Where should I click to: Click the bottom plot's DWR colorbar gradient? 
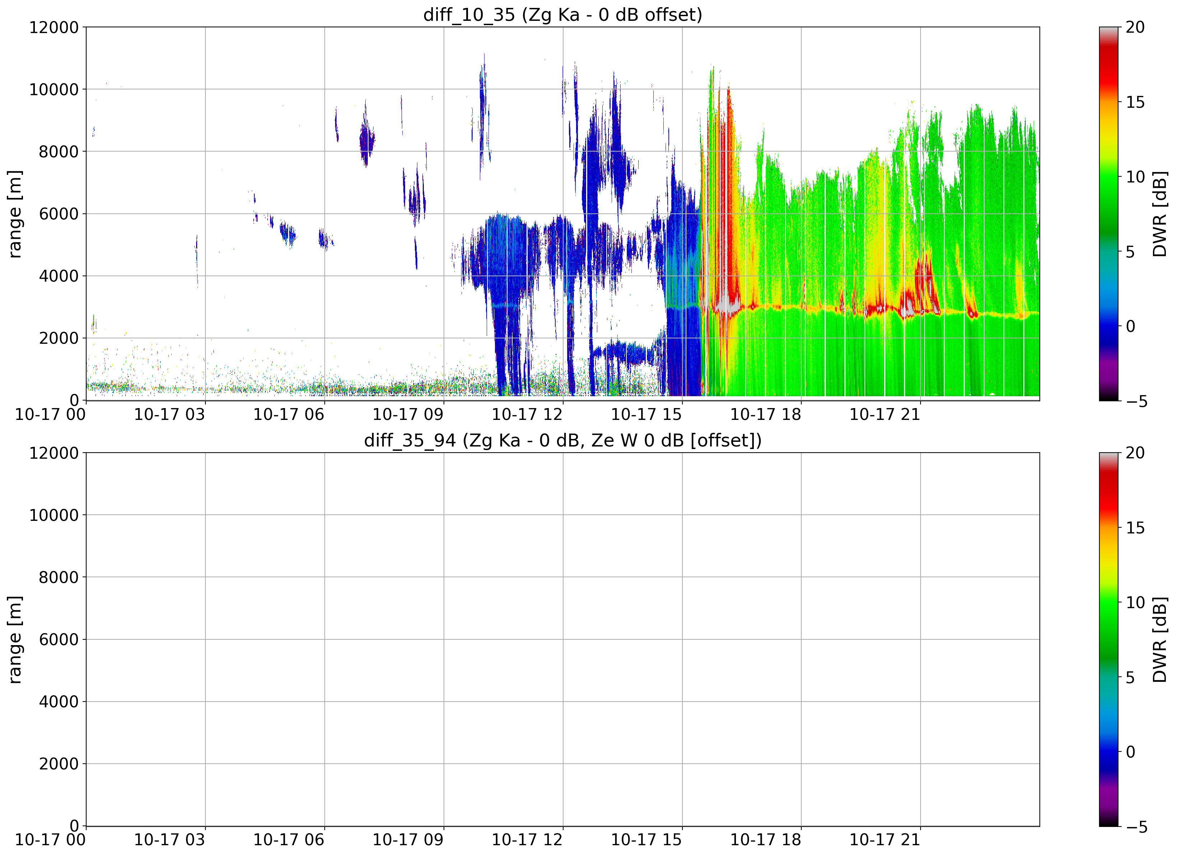click(1108, 639)
